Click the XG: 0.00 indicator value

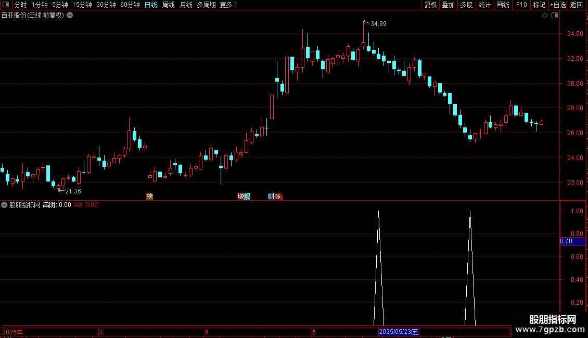[x=85, y=205]
